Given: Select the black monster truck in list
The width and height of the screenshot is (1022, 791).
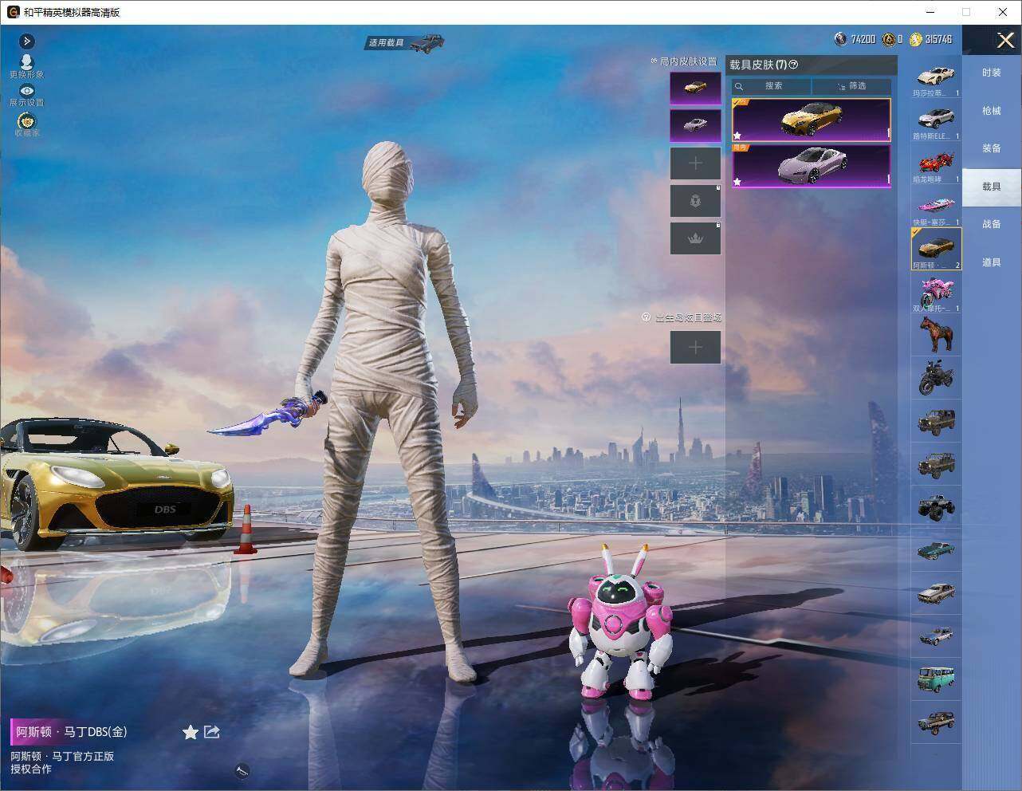Looking at the screenshot, I should tap(936, 506).
